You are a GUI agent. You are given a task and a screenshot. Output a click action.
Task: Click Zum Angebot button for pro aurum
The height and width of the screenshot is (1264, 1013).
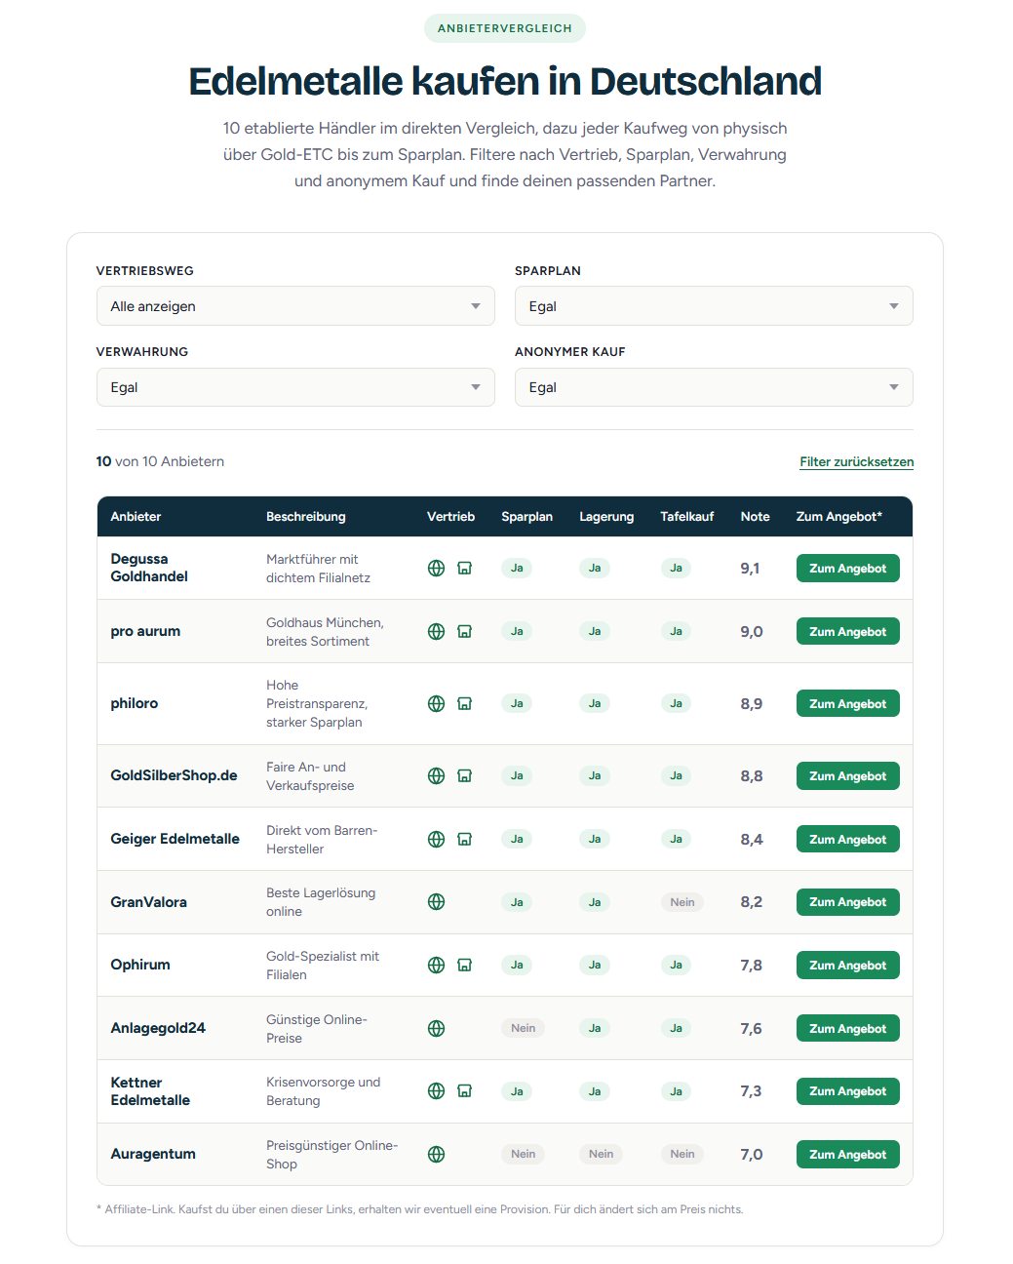(847, 631)
